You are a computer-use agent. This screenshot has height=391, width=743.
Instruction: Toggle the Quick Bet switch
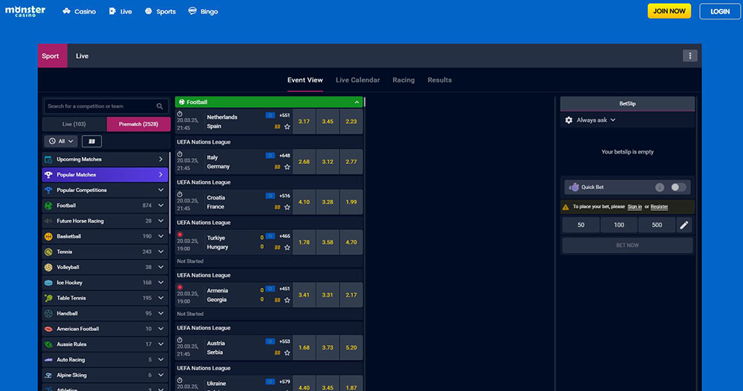point(678,188)
